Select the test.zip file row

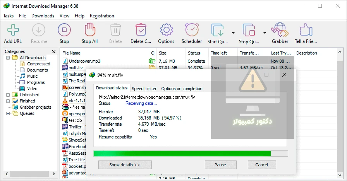(x=75, y=120)
